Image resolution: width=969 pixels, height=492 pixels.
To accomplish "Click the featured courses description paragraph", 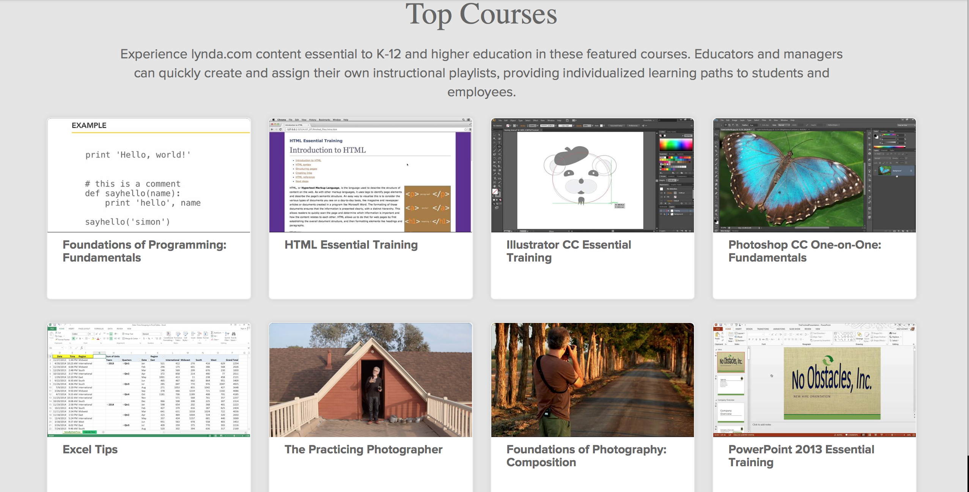I will point(481,73).
